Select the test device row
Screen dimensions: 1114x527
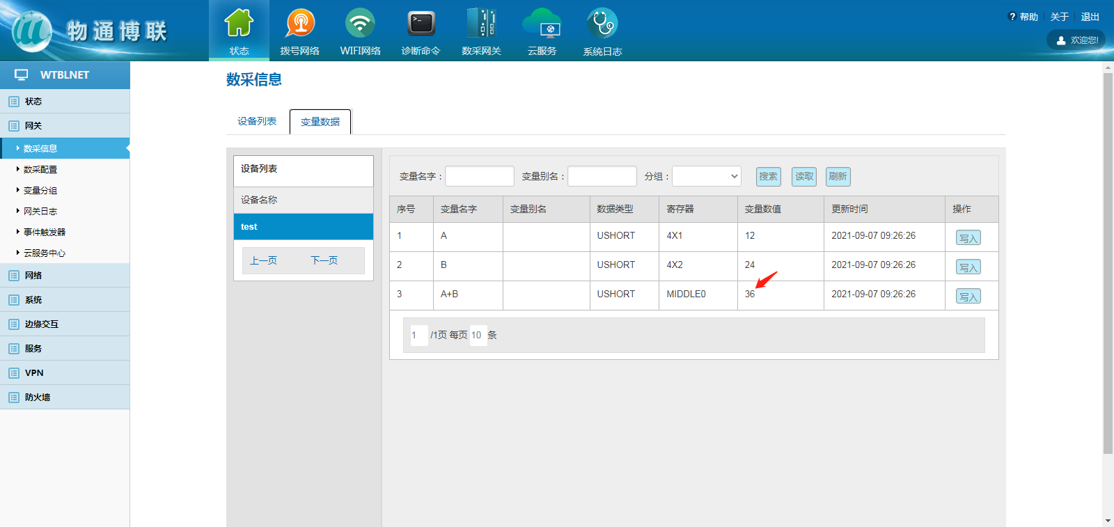coord(304,227)
